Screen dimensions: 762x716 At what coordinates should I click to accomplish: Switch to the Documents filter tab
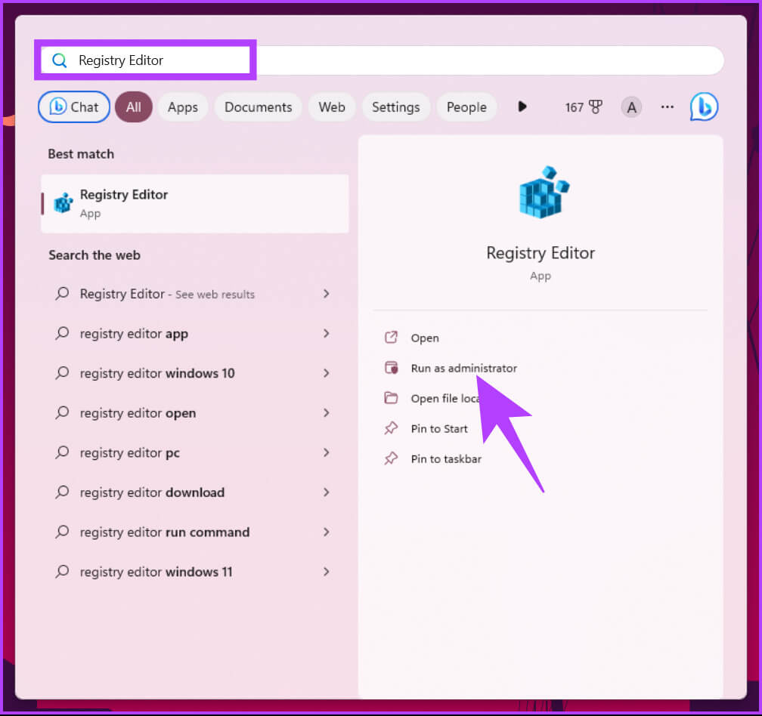(258, 106)
